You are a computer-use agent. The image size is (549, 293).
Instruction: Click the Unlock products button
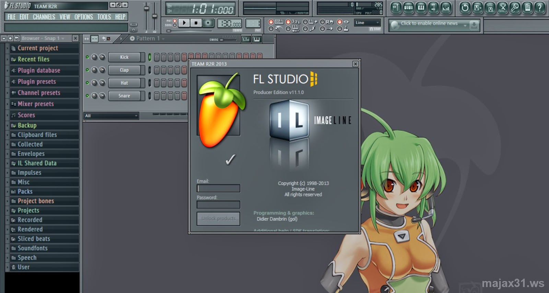[x=218, y=218]
